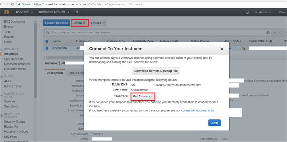Screen dimensions: 287x142
Task: Open the connection documentation link
Action: pyautogui.click(x=198, y=110)
